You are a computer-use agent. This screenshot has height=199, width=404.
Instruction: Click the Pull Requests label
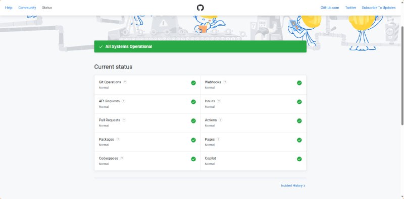pos(109,120)
